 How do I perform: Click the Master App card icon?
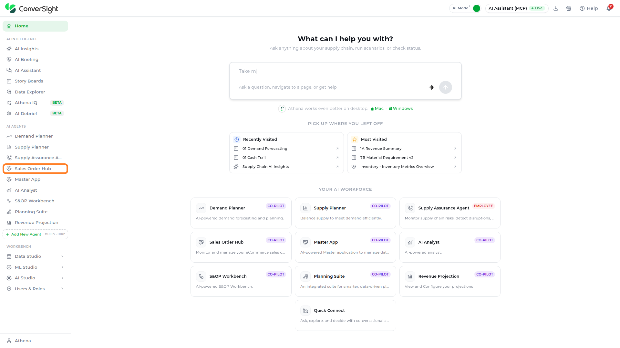pos(305,242)
